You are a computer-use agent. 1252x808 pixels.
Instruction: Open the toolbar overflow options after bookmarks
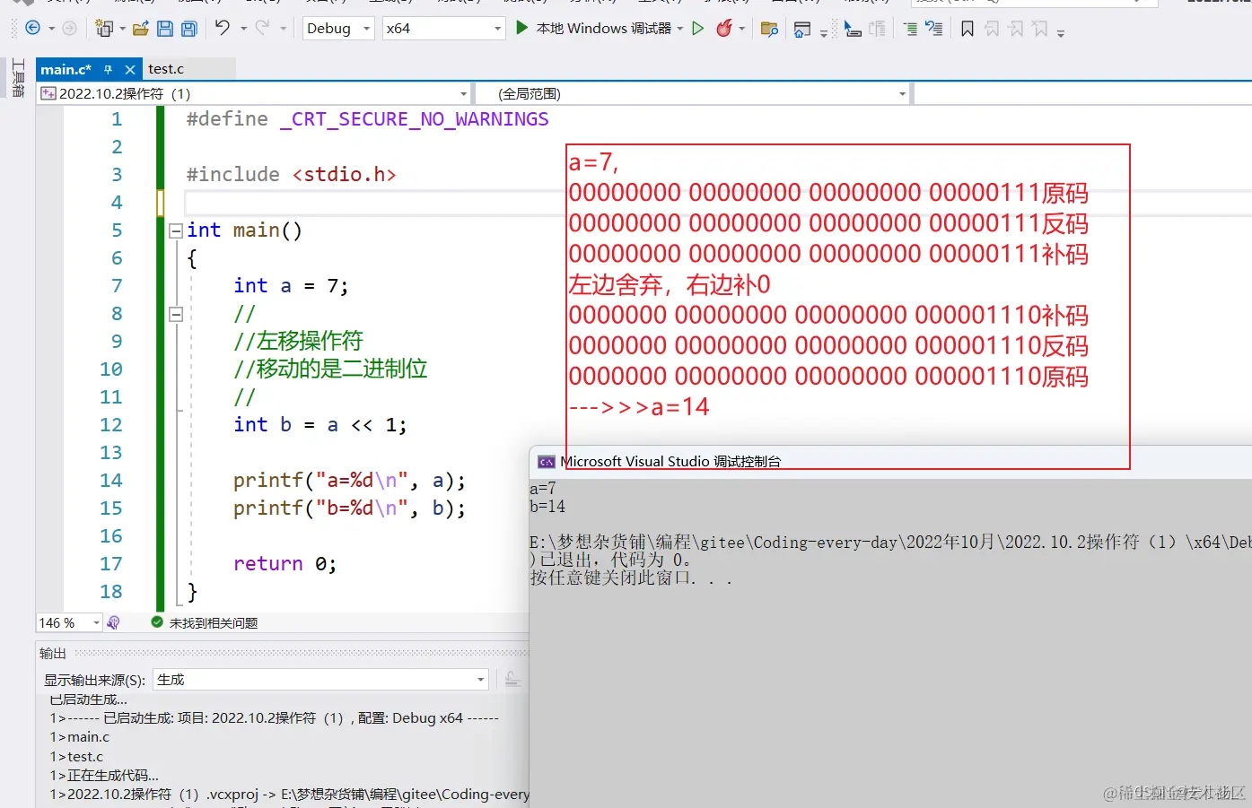(1061, 32)
